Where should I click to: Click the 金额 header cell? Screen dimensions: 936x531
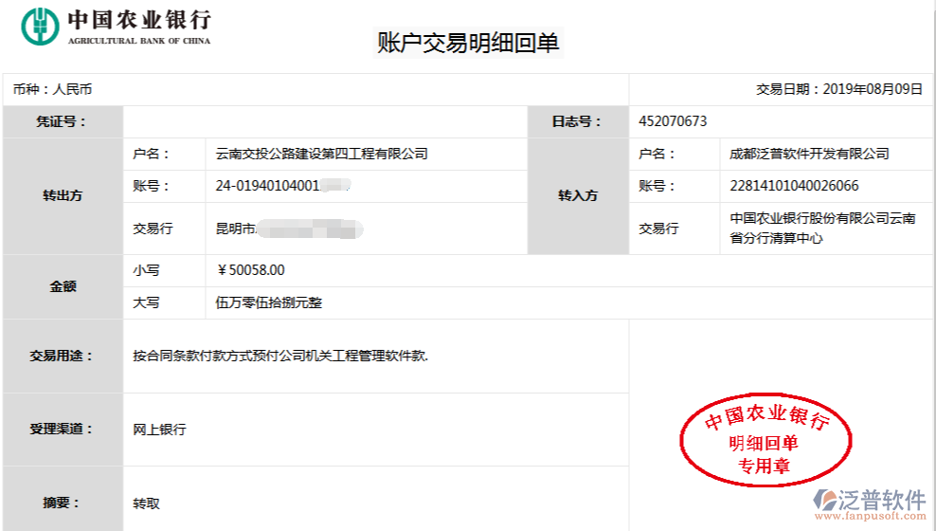point(63,286)
